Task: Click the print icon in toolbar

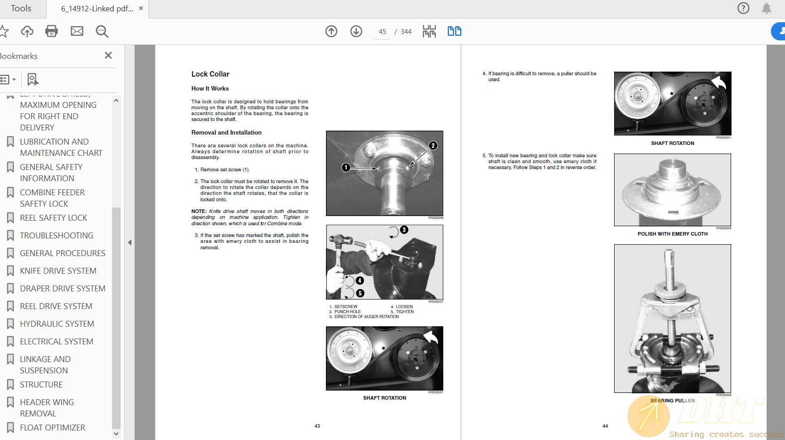Action: [52, 31]
